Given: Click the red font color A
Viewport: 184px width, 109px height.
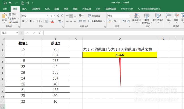Looking at the screenshot, I should [52, 21].
